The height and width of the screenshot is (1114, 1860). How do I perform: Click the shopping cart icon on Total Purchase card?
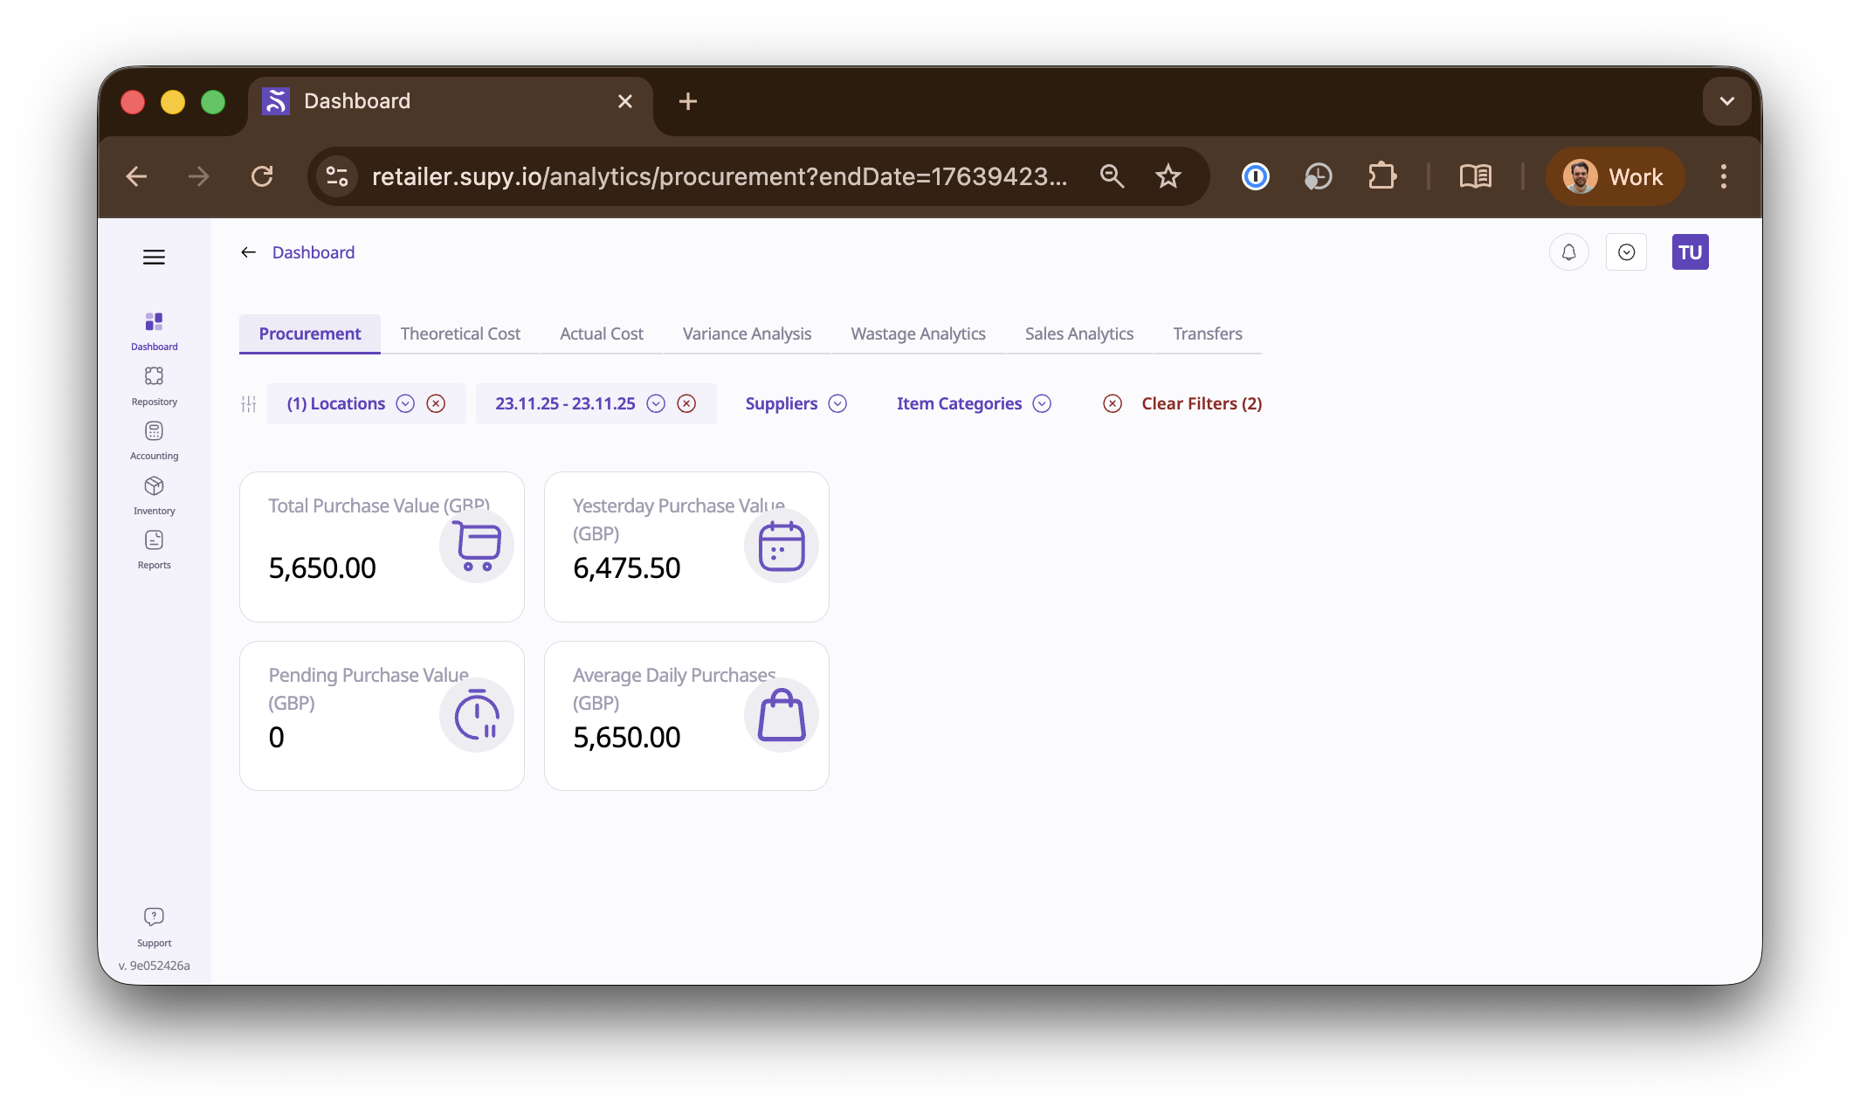(x=477, y=546)
